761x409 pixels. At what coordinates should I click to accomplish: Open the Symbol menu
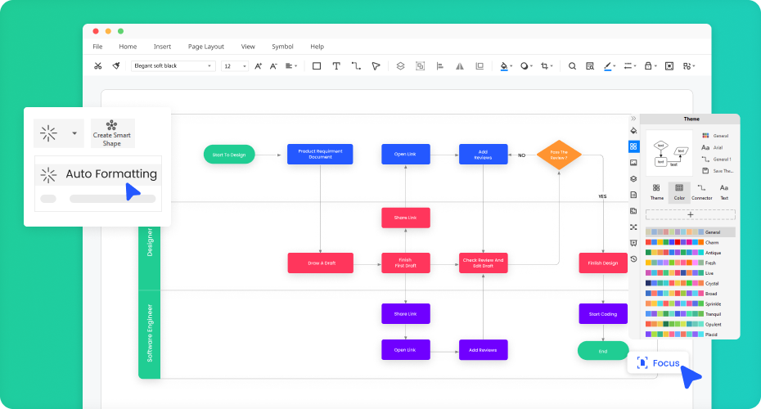(x=282, y=47)
